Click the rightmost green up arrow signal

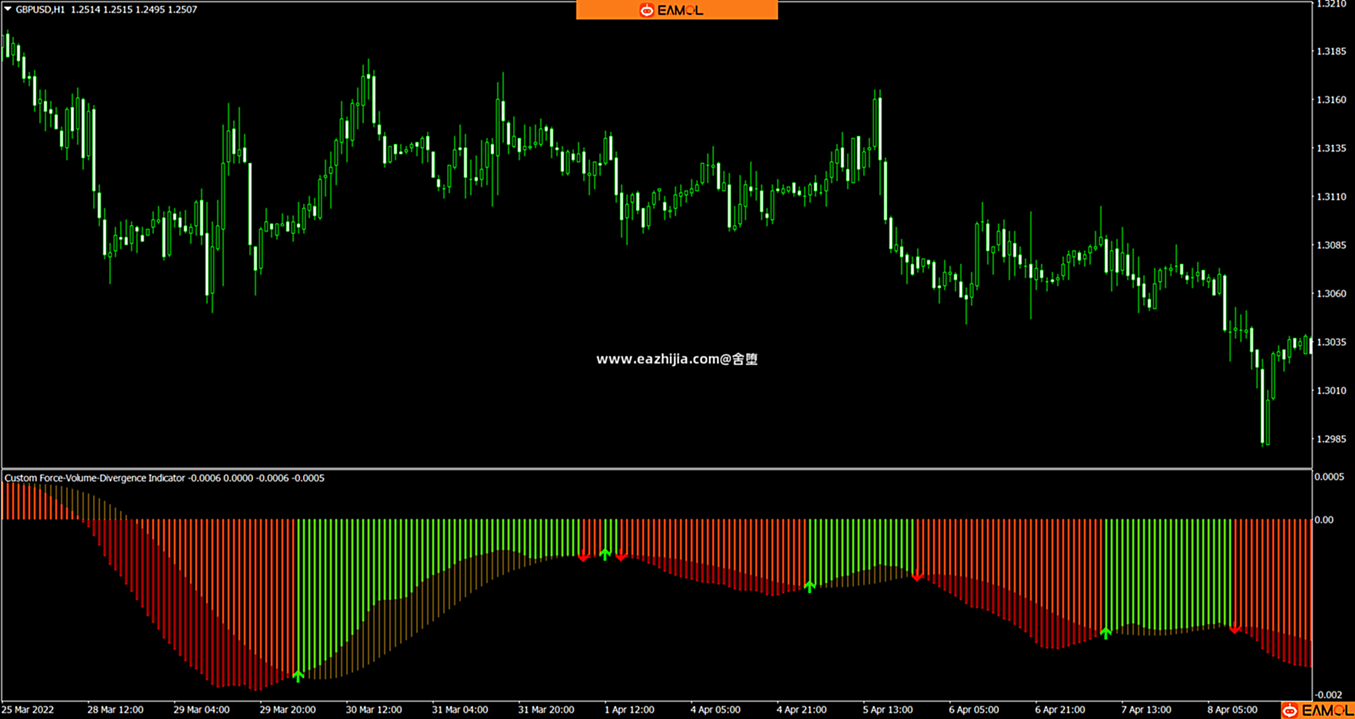(x=1105, y=632)
